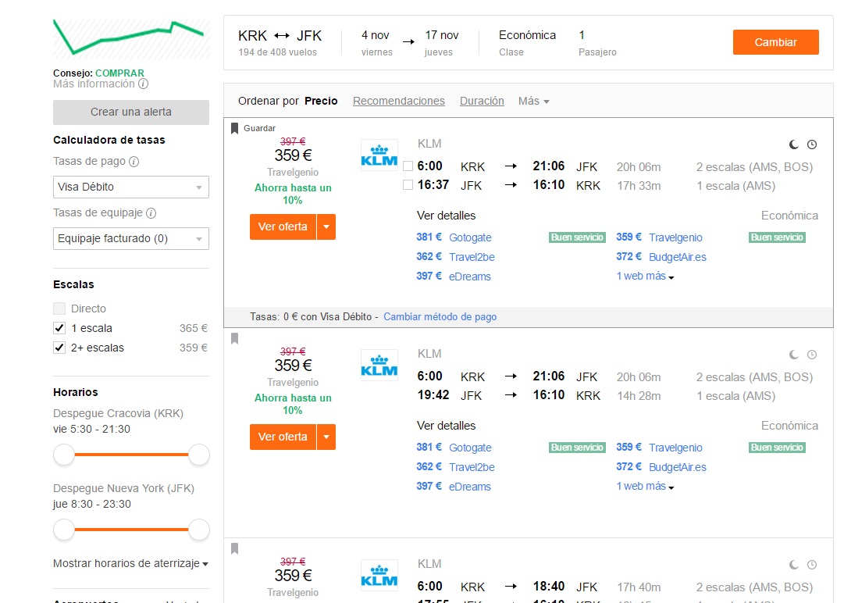
Task: Click the Cambiar método de pago link
Action: coord(440,317)
